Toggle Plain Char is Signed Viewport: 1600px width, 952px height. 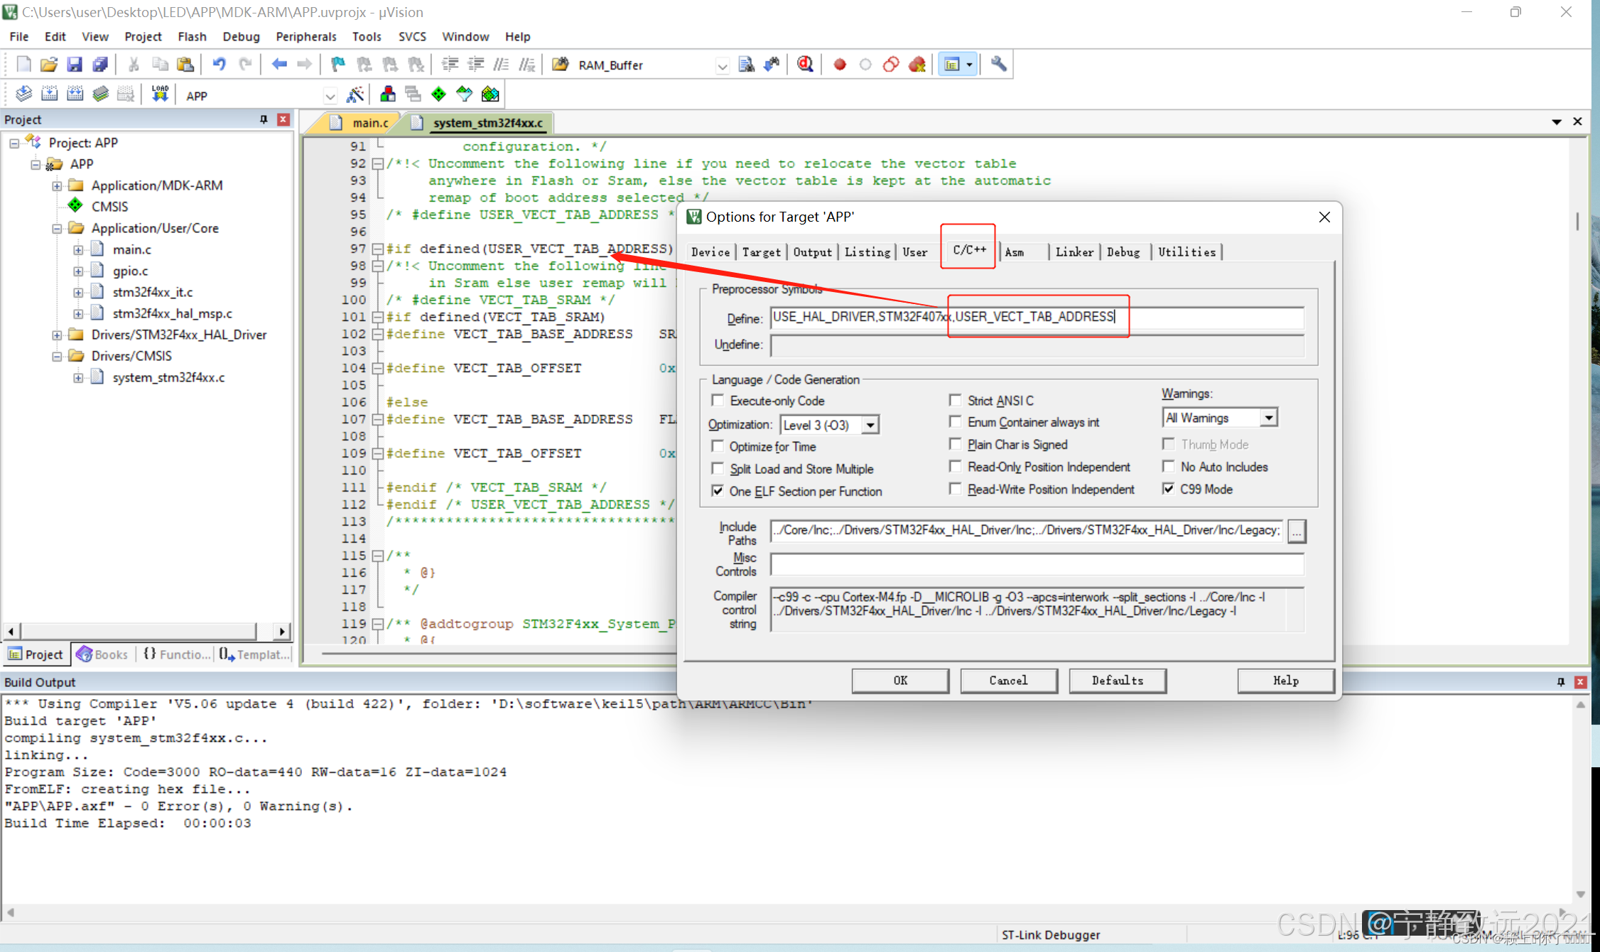956,444
